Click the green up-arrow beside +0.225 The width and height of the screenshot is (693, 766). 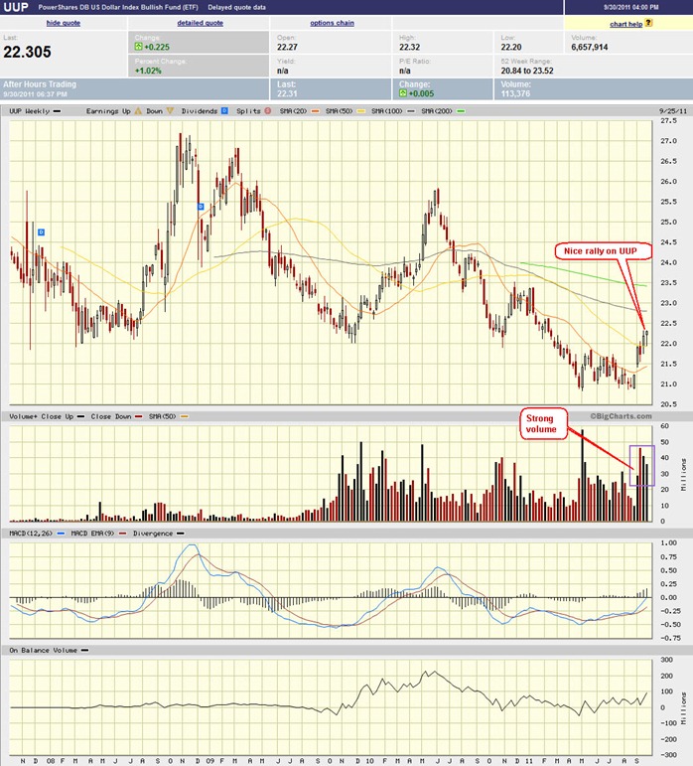click(x=139, y=47)
